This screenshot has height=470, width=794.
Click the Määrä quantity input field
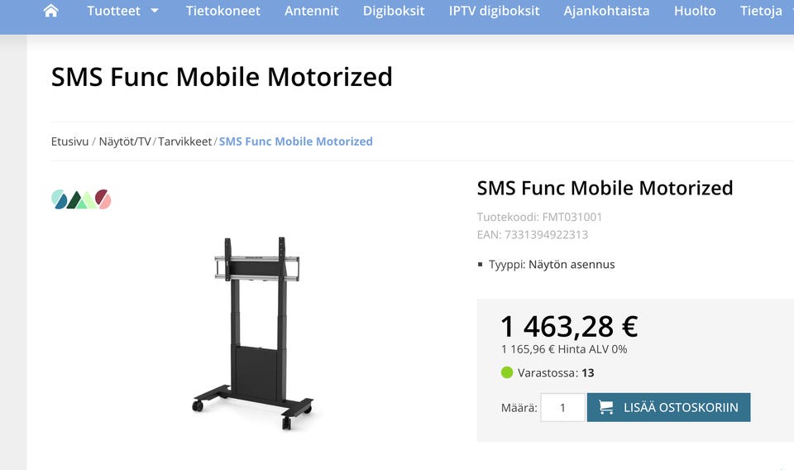click(x=562, y=407)
